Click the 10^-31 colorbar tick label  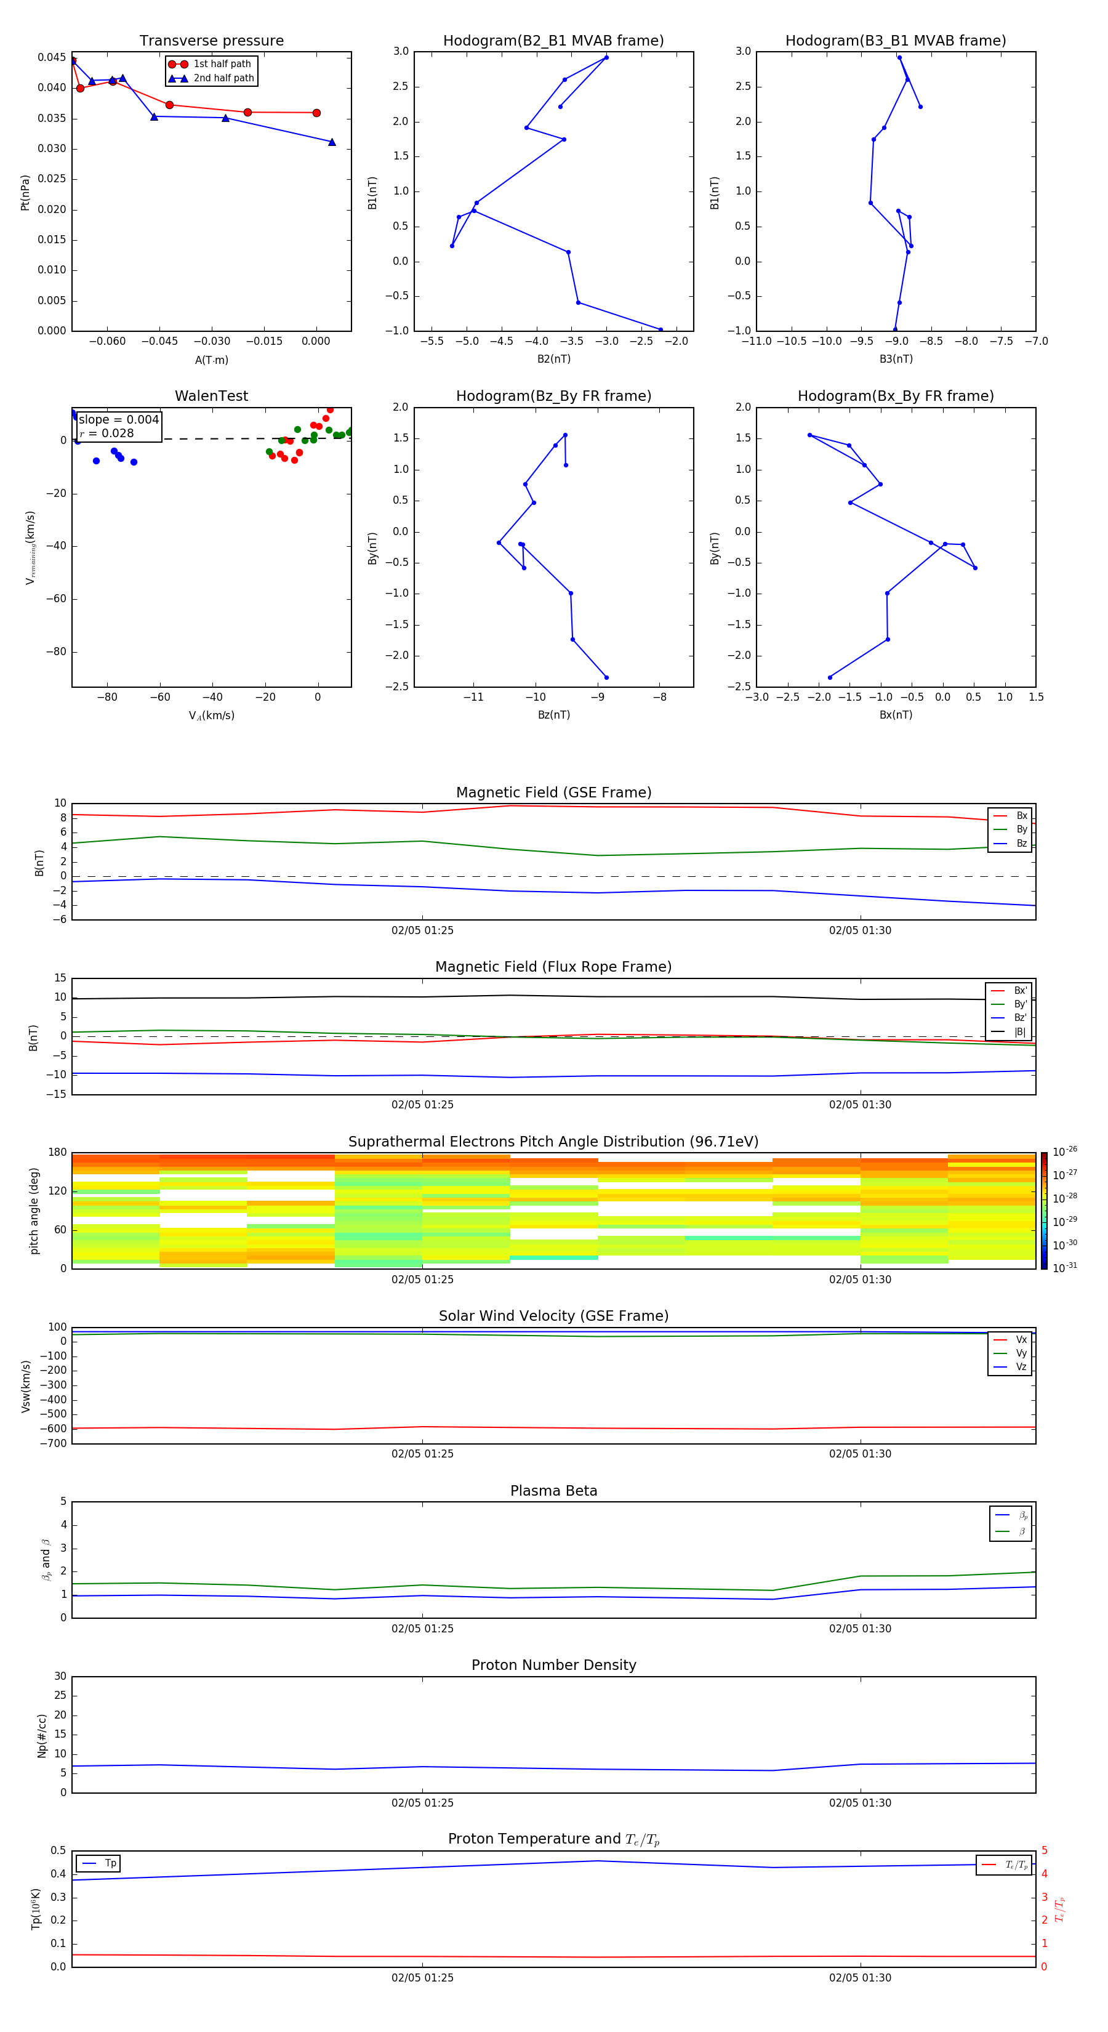[1065, 1268]
